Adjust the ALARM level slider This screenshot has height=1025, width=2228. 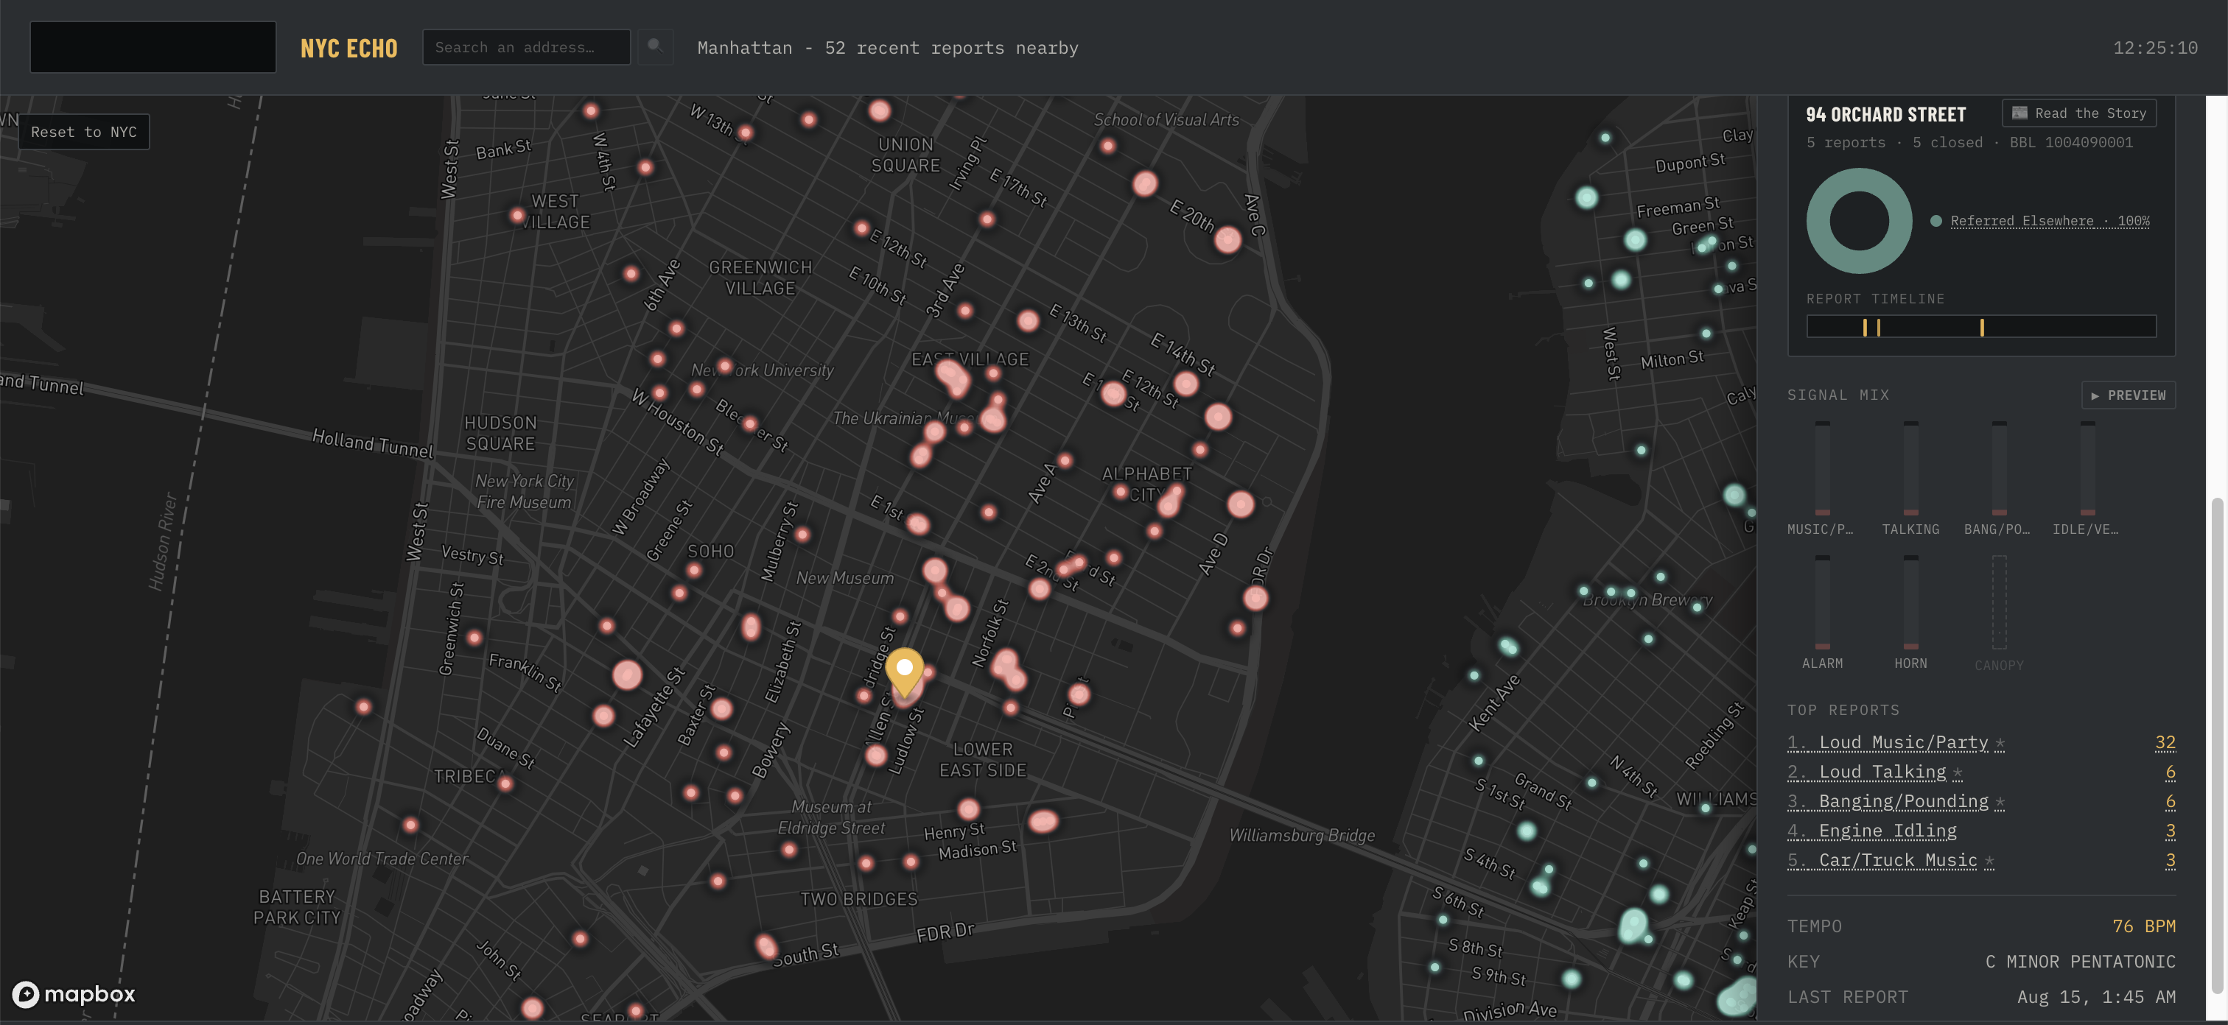[x=1821, y=602]
